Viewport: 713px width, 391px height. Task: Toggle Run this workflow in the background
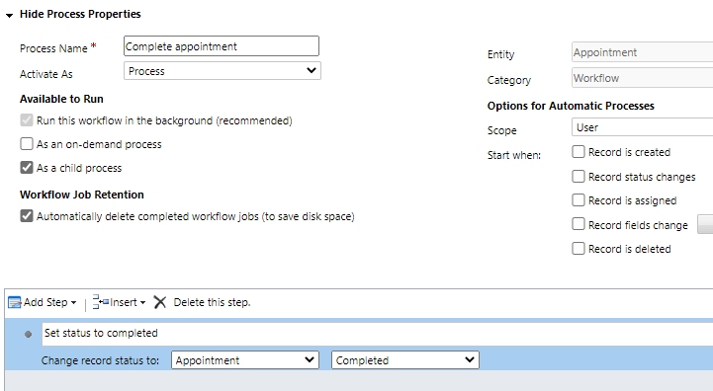tap(27, 120)
